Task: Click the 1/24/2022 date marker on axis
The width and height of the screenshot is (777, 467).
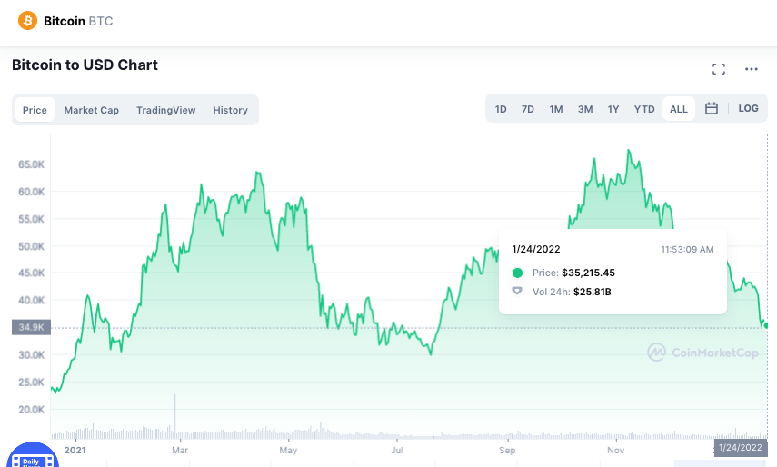Action: click(741, 448)
